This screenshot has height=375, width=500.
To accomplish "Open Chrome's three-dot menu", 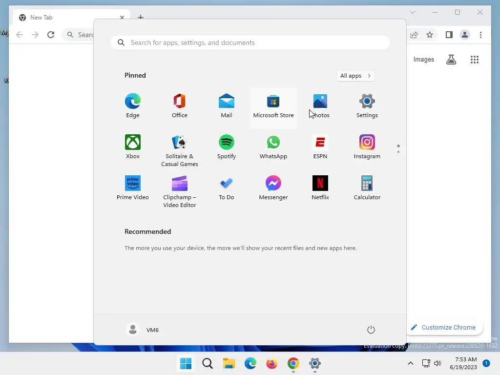I will (x=480, y=35).
